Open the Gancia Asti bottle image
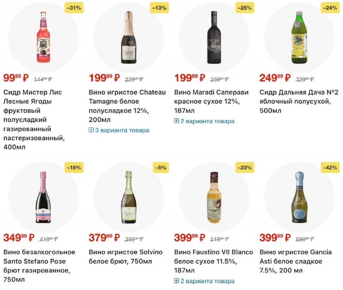This screenshot has height=290, width=343. 299,197
